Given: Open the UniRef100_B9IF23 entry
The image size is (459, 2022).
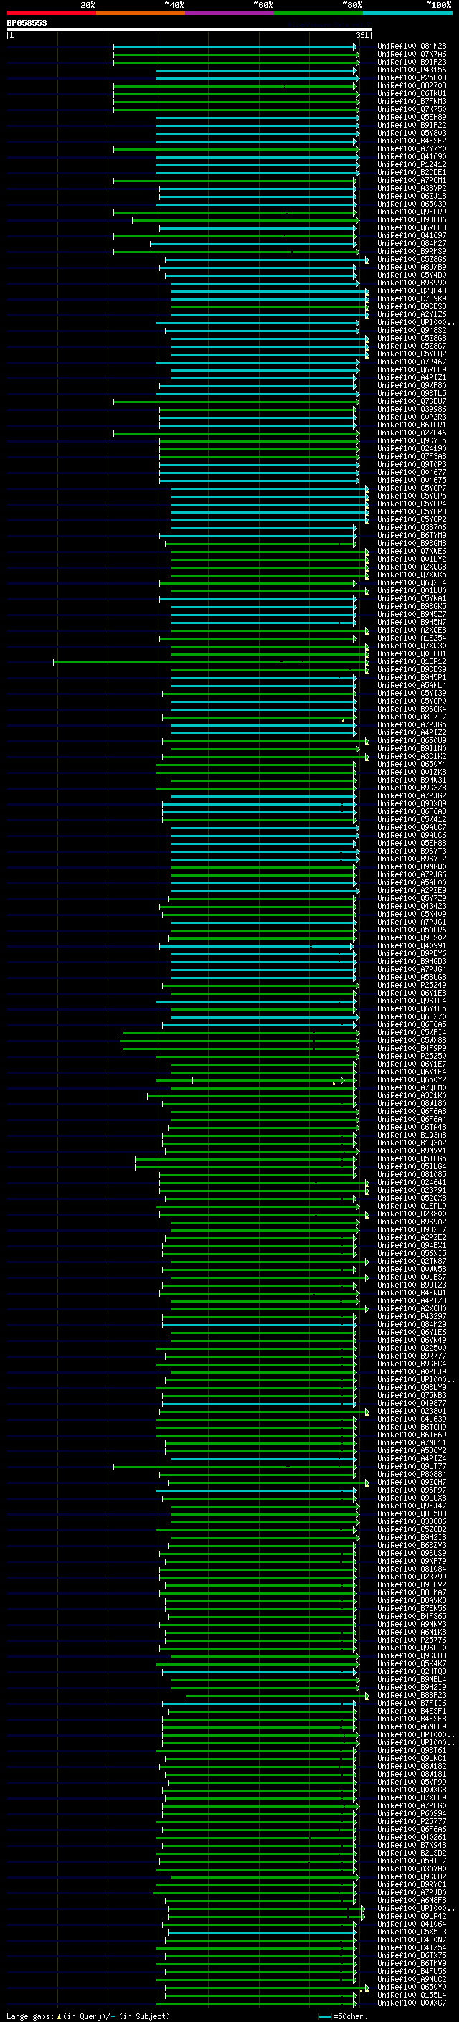Looking at the screenshot, I should [x=412, y=62].
